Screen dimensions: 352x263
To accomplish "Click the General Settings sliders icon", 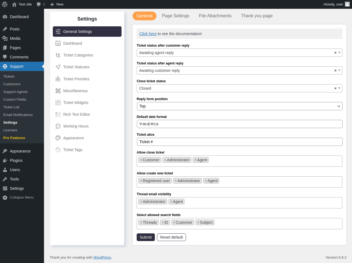I will click(x=58, y=32).
